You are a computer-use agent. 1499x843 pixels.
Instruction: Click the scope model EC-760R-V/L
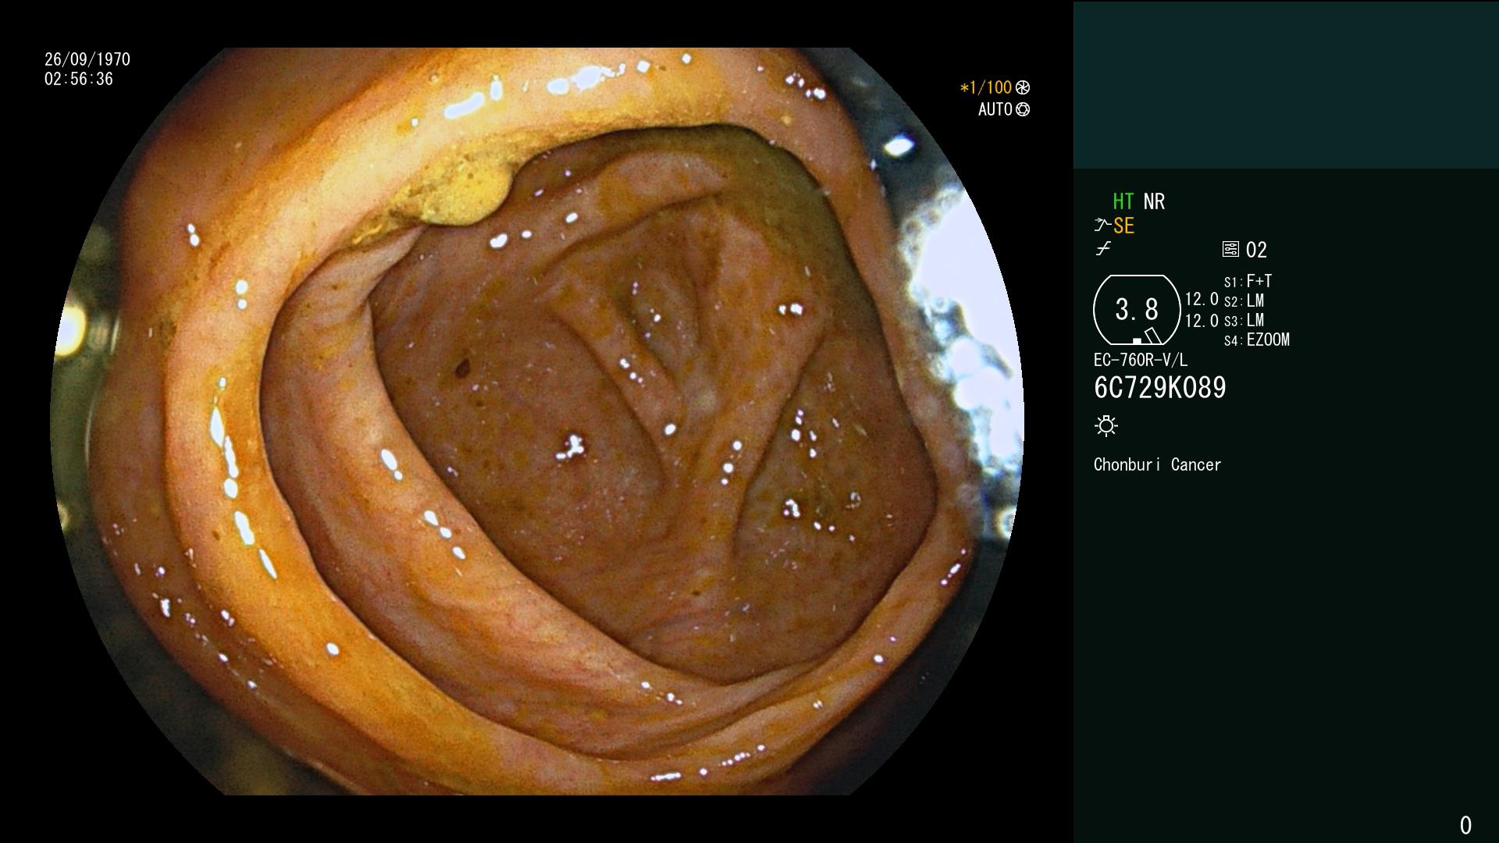click(x=1140, y=360)
